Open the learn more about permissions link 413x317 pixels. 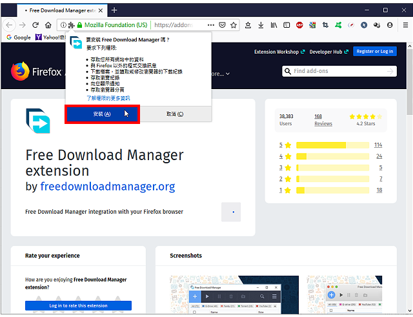(x=108, y=98)
